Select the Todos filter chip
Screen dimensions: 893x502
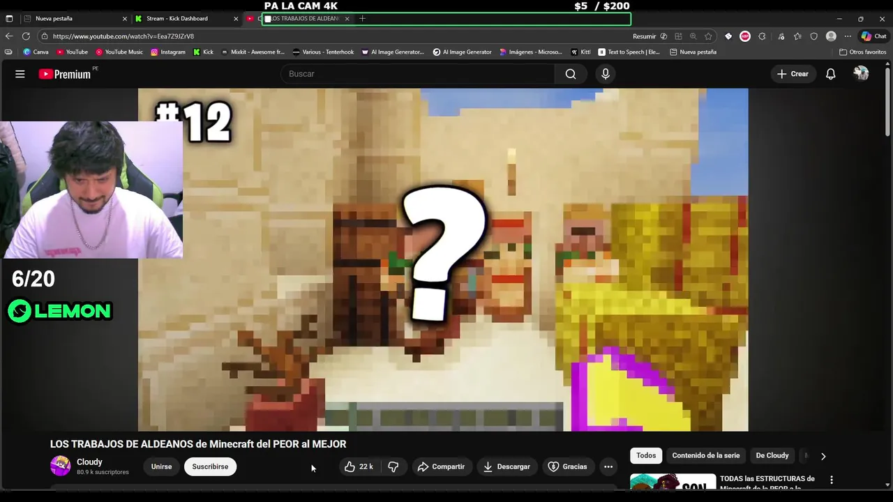coord(646,456)
